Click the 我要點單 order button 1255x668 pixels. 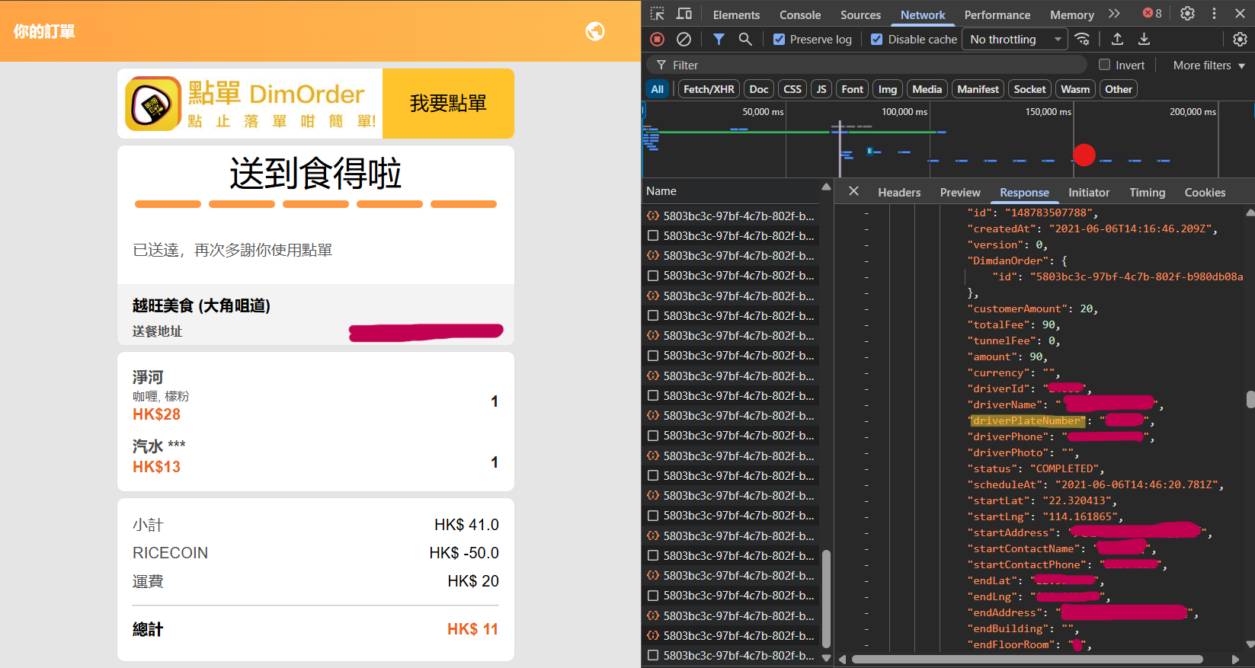coord(448,104)
